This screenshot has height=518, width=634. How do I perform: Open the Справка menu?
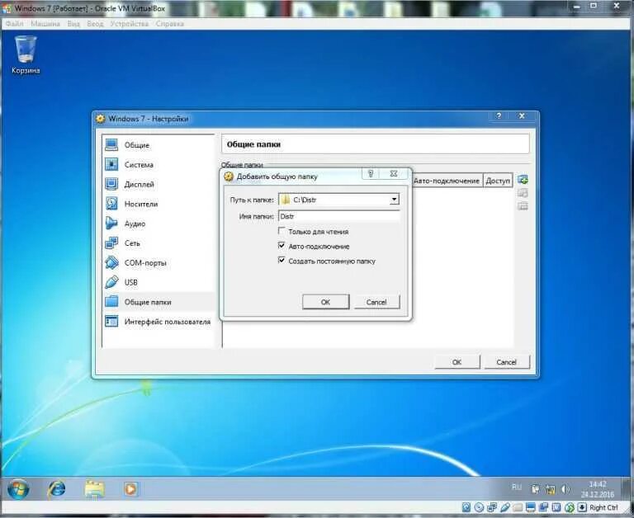pos(170,24)
